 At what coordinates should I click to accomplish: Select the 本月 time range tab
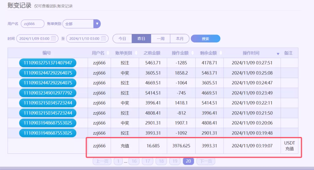pyautogui.click(x=180, y=39)
